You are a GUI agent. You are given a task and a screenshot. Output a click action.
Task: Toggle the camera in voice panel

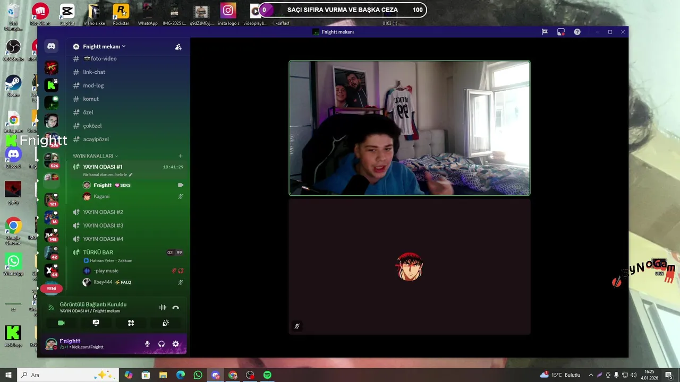[61, 323]
